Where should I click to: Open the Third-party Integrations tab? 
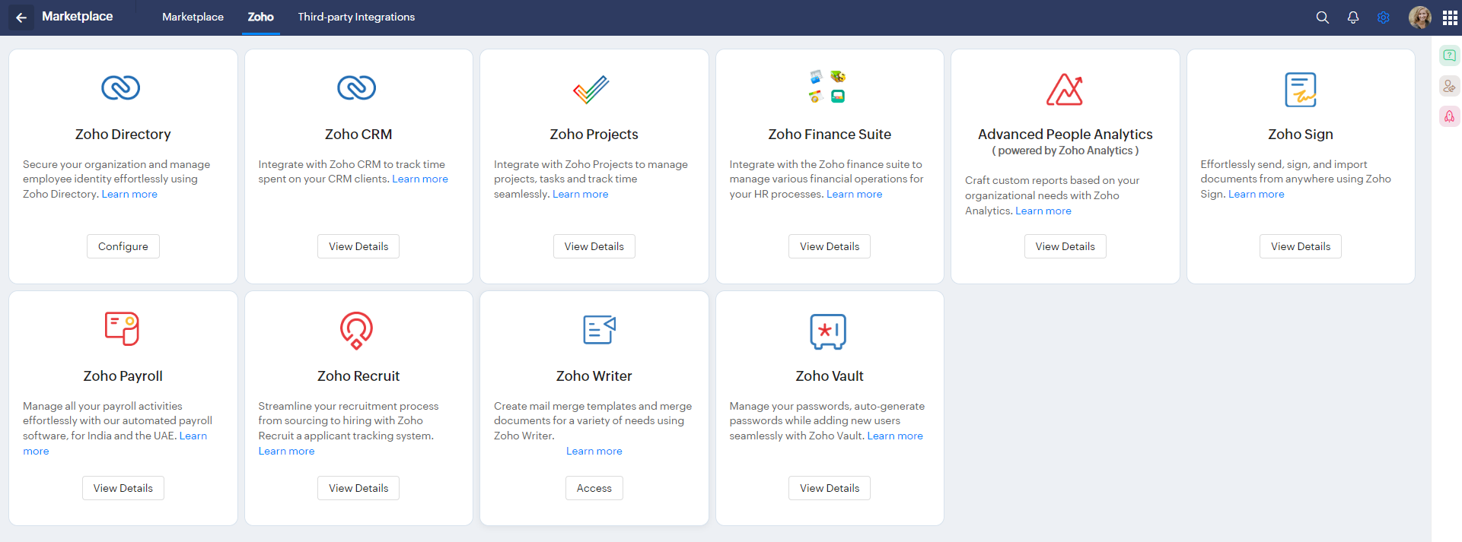[356, 17]
